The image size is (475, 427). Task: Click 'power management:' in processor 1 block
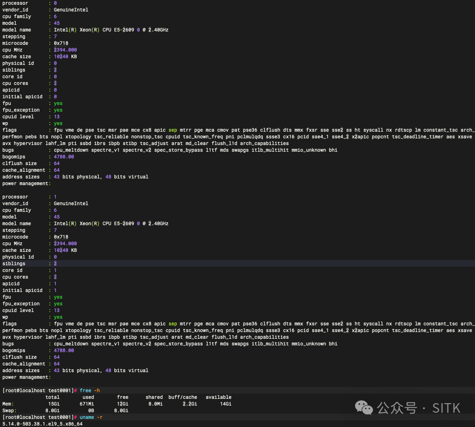point(26,377)
